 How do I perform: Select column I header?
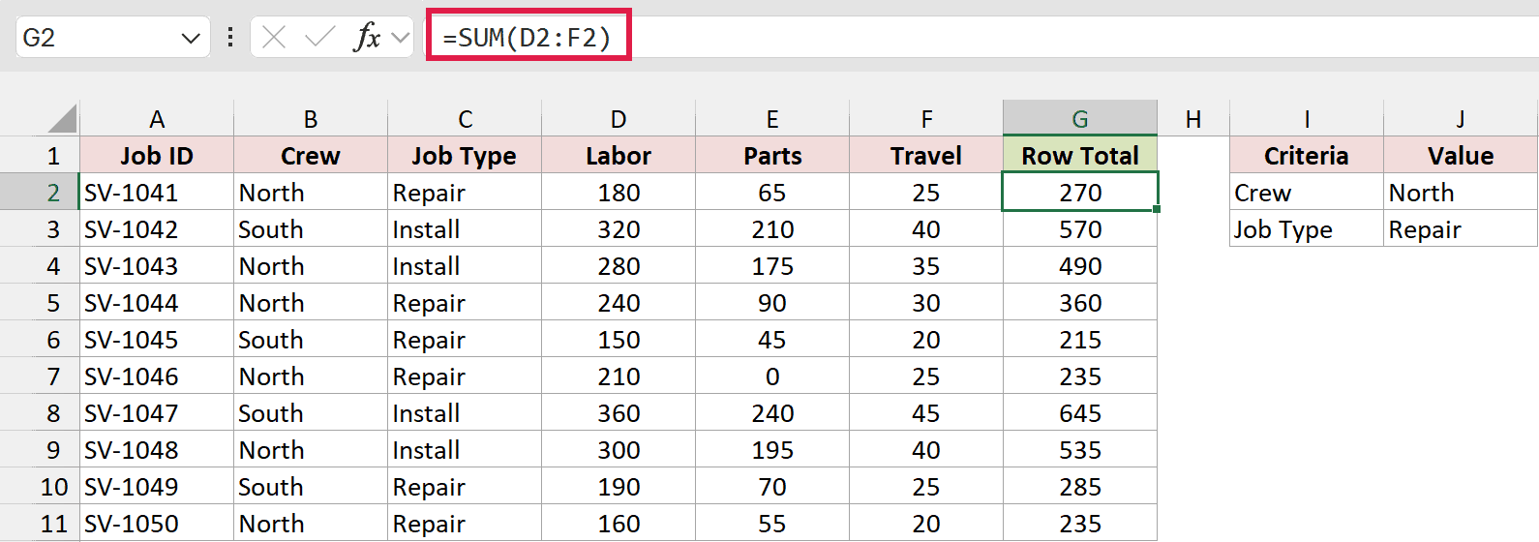tap(1307, 118)
